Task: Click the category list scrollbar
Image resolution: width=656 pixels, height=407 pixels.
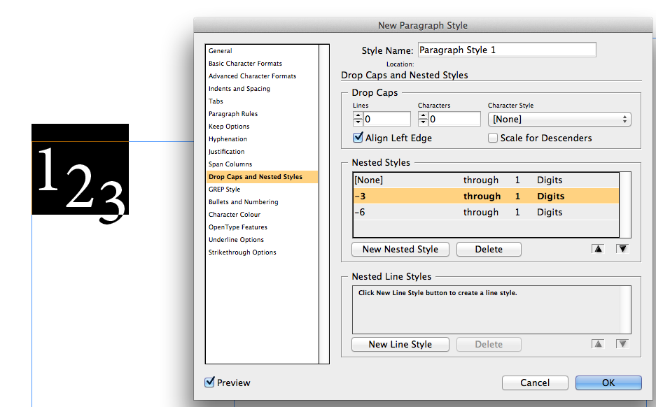Action: (324, 204)
